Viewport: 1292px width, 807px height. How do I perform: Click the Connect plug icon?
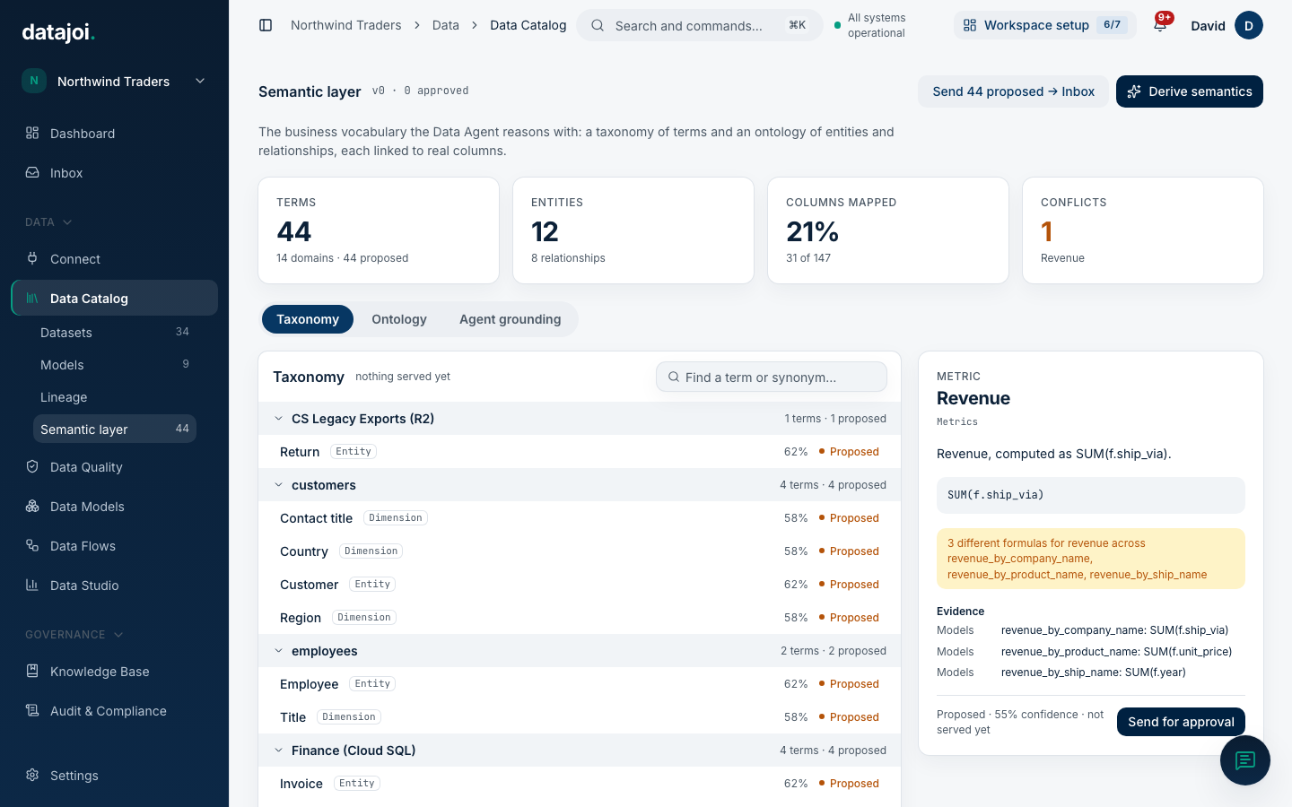pos(32,258)
